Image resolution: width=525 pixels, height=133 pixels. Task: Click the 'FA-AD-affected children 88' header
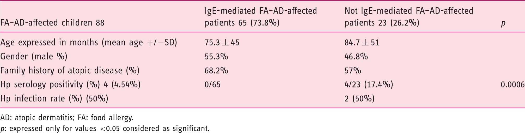[x=52, y=23]
